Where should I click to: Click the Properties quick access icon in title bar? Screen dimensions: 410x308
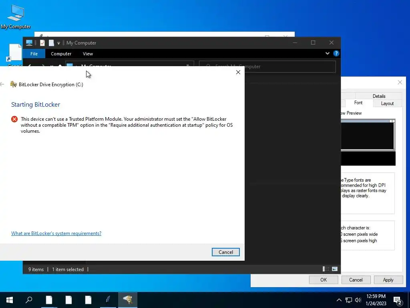coord(42,43)
